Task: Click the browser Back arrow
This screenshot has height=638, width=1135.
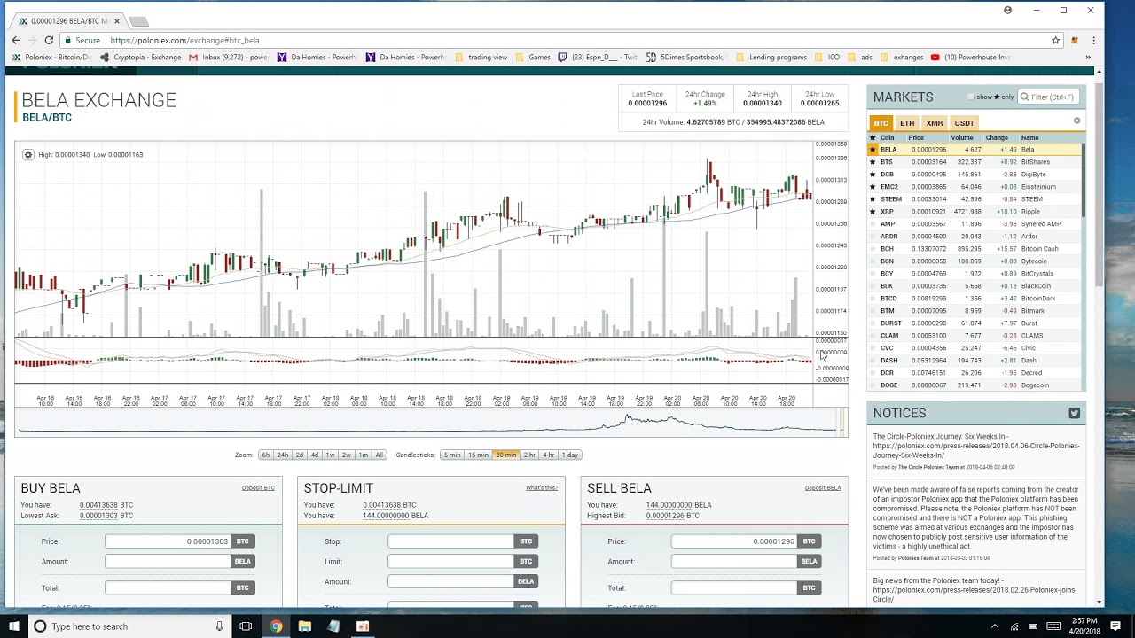Action: (x=16, y=40)
